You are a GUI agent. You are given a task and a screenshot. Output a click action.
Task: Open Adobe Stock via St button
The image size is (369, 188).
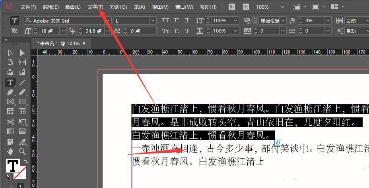coord(246,7)
